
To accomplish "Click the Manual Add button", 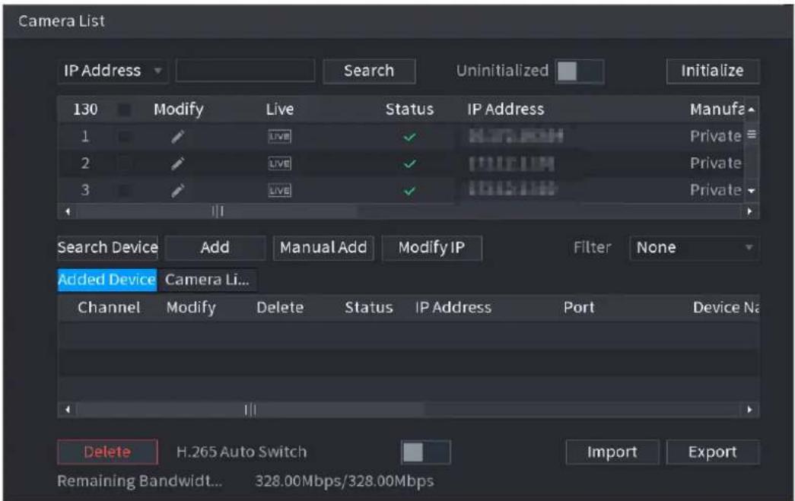I will [323, 248].
